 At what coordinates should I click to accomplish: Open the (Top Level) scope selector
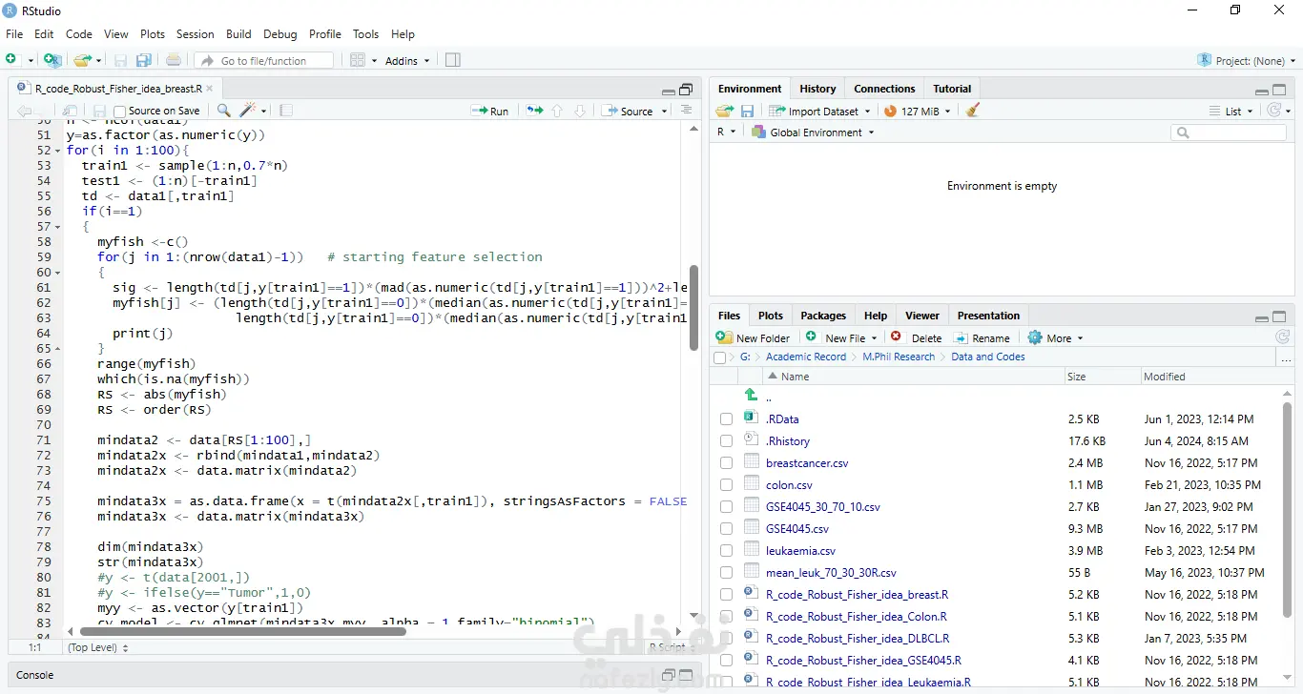click(97, 647)
